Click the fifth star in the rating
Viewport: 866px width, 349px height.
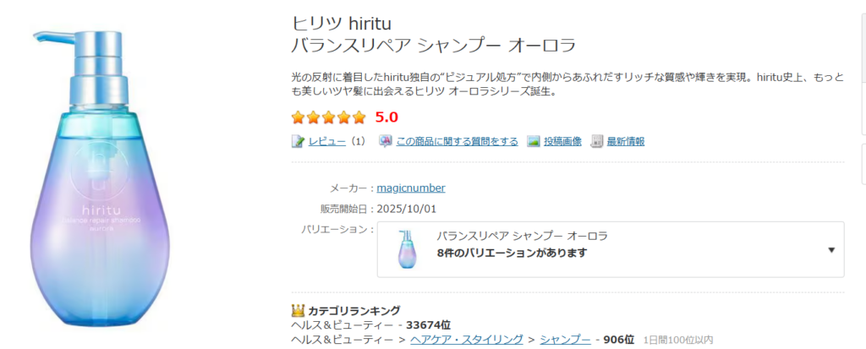pyautogui.click(x=359, y=117)
